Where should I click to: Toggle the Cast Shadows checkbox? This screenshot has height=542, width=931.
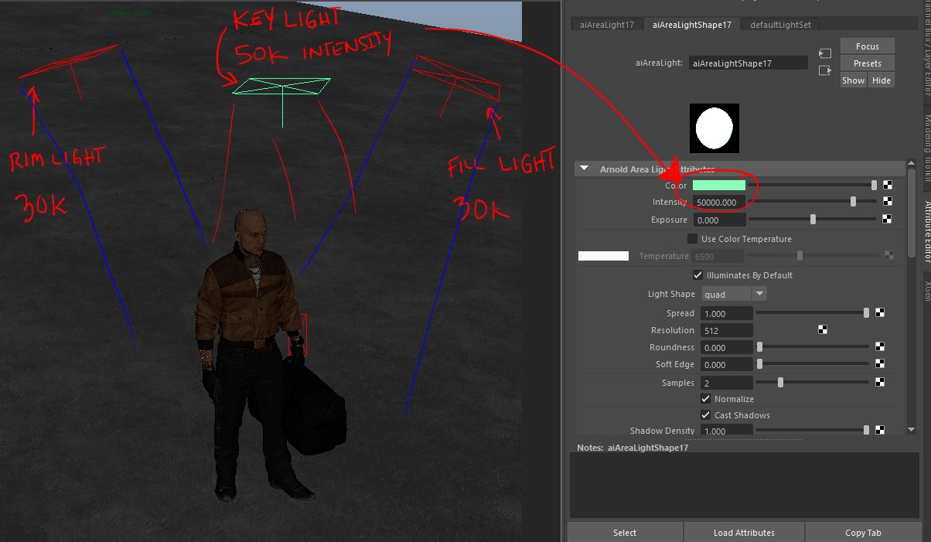coord(705,415)
